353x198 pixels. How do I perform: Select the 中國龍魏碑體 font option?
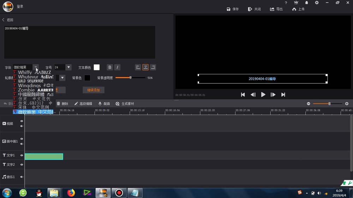tap(33, 94)
